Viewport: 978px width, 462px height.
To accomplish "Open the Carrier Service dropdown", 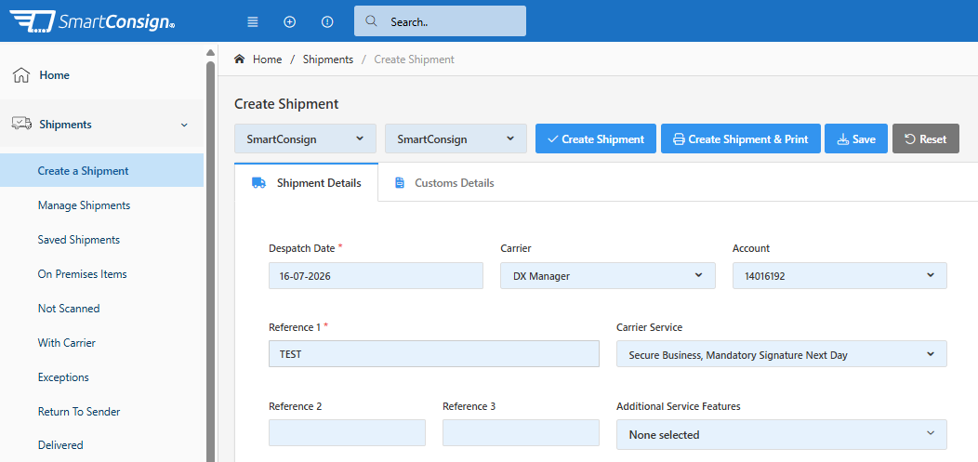I will pos(782,353).
